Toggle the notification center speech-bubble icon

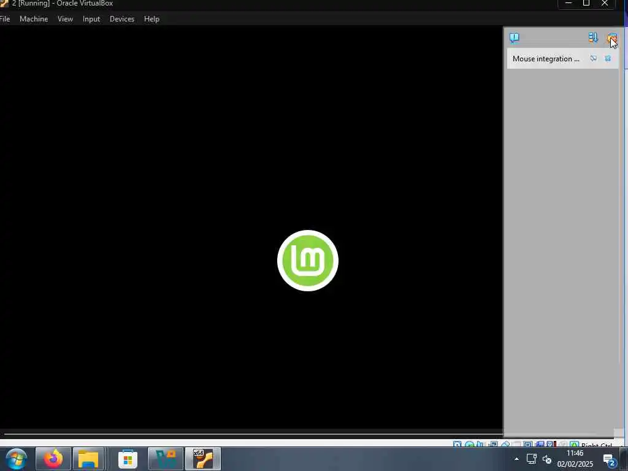pos(515,37)
